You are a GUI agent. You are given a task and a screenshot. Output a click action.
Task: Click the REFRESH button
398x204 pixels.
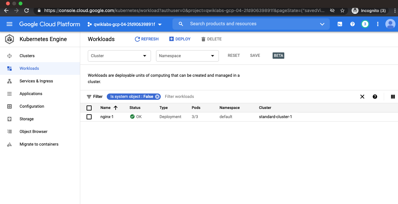tap(147, 39)
